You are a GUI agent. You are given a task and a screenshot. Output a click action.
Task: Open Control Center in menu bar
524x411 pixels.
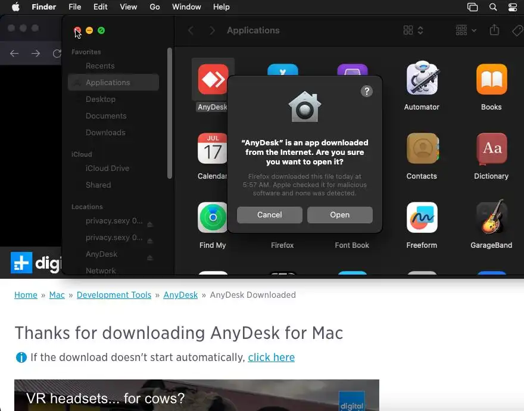(513, 7)
